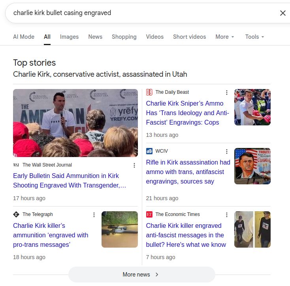
Task: Open Telegraph 'Charlie Kirk killer's ammunition' headline
Action: [51, 235]
